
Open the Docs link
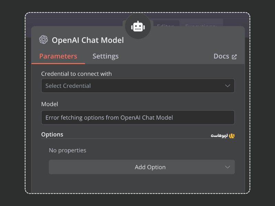coord(221,56)
